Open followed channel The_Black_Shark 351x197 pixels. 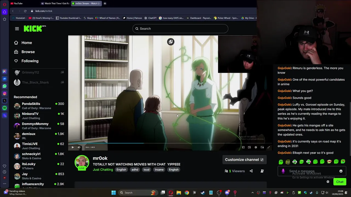click(x=39, y=82)
